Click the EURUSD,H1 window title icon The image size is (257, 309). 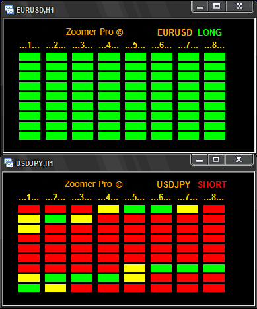(9, 10)
